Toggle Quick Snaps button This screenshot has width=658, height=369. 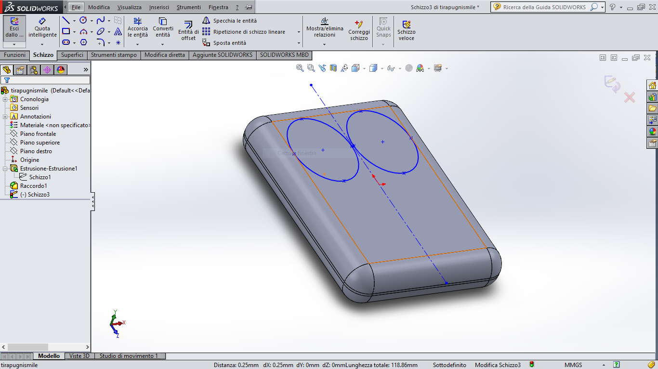click(383, 27)
